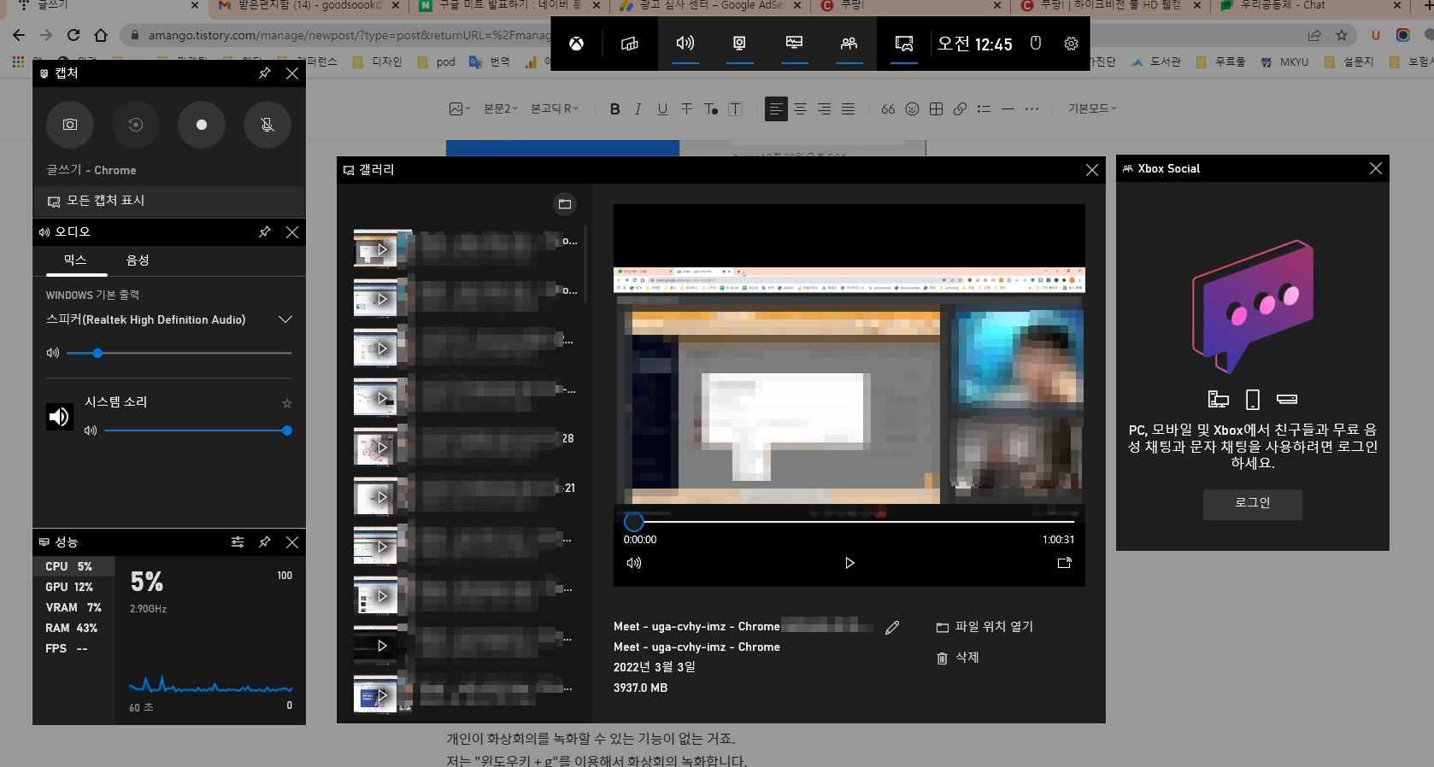This screenshot has width=1434, height=767.
Task: Open the 본고딕 R font dropdown
Action: (554, 108)
